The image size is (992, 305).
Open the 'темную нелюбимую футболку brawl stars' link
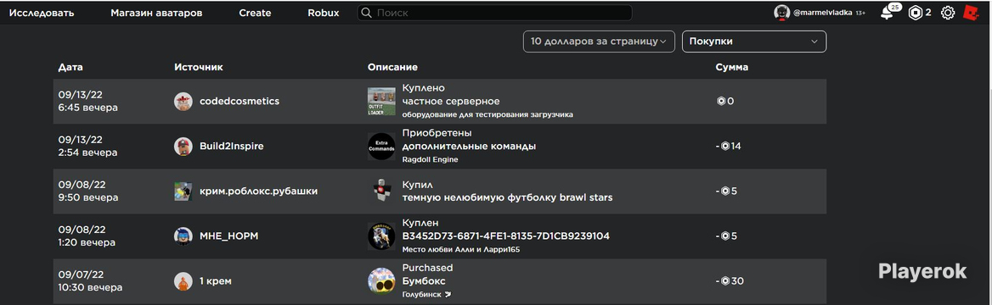tap(507, 197)
